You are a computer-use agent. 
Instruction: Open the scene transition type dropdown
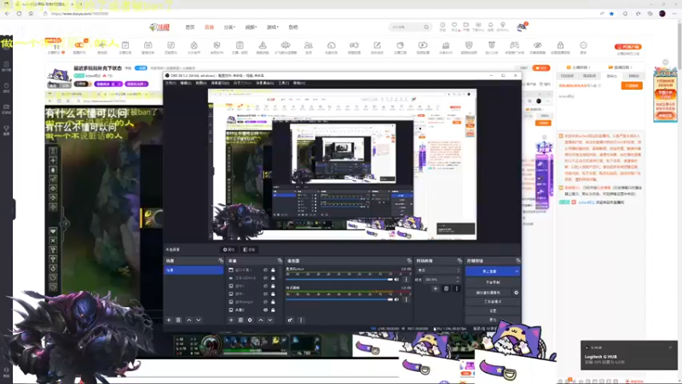pyautogui.click(x=438, y=271)
